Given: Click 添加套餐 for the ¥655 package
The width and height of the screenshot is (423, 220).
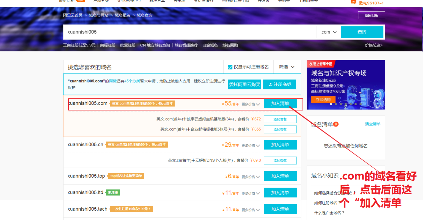Looking at the screenshot, I should 280,130.
